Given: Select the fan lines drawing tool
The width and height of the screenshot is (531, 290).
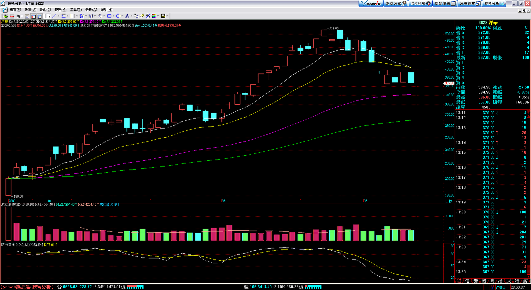Looking at the screenshot, I should coord(82,16).
